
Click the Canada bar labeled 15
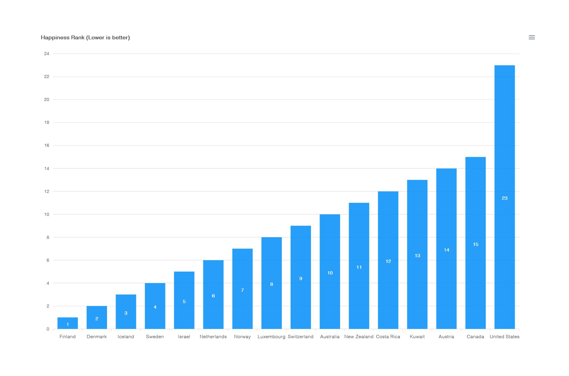pos(475,243)
